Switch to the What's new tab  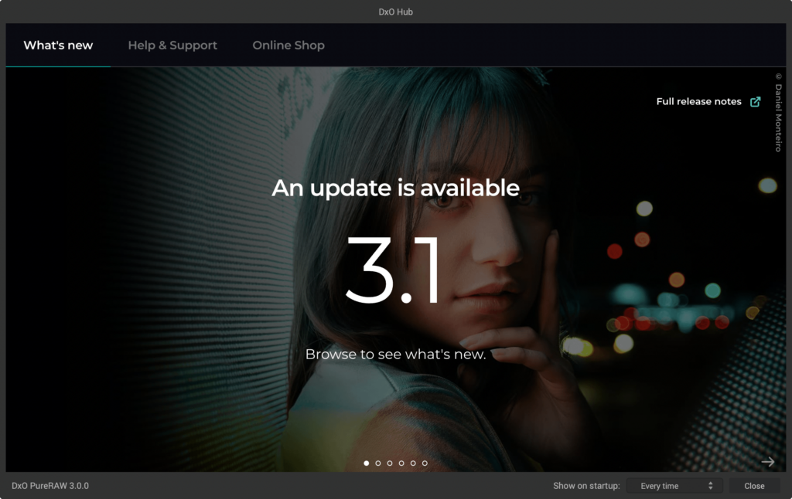click(x=58, y=46)
